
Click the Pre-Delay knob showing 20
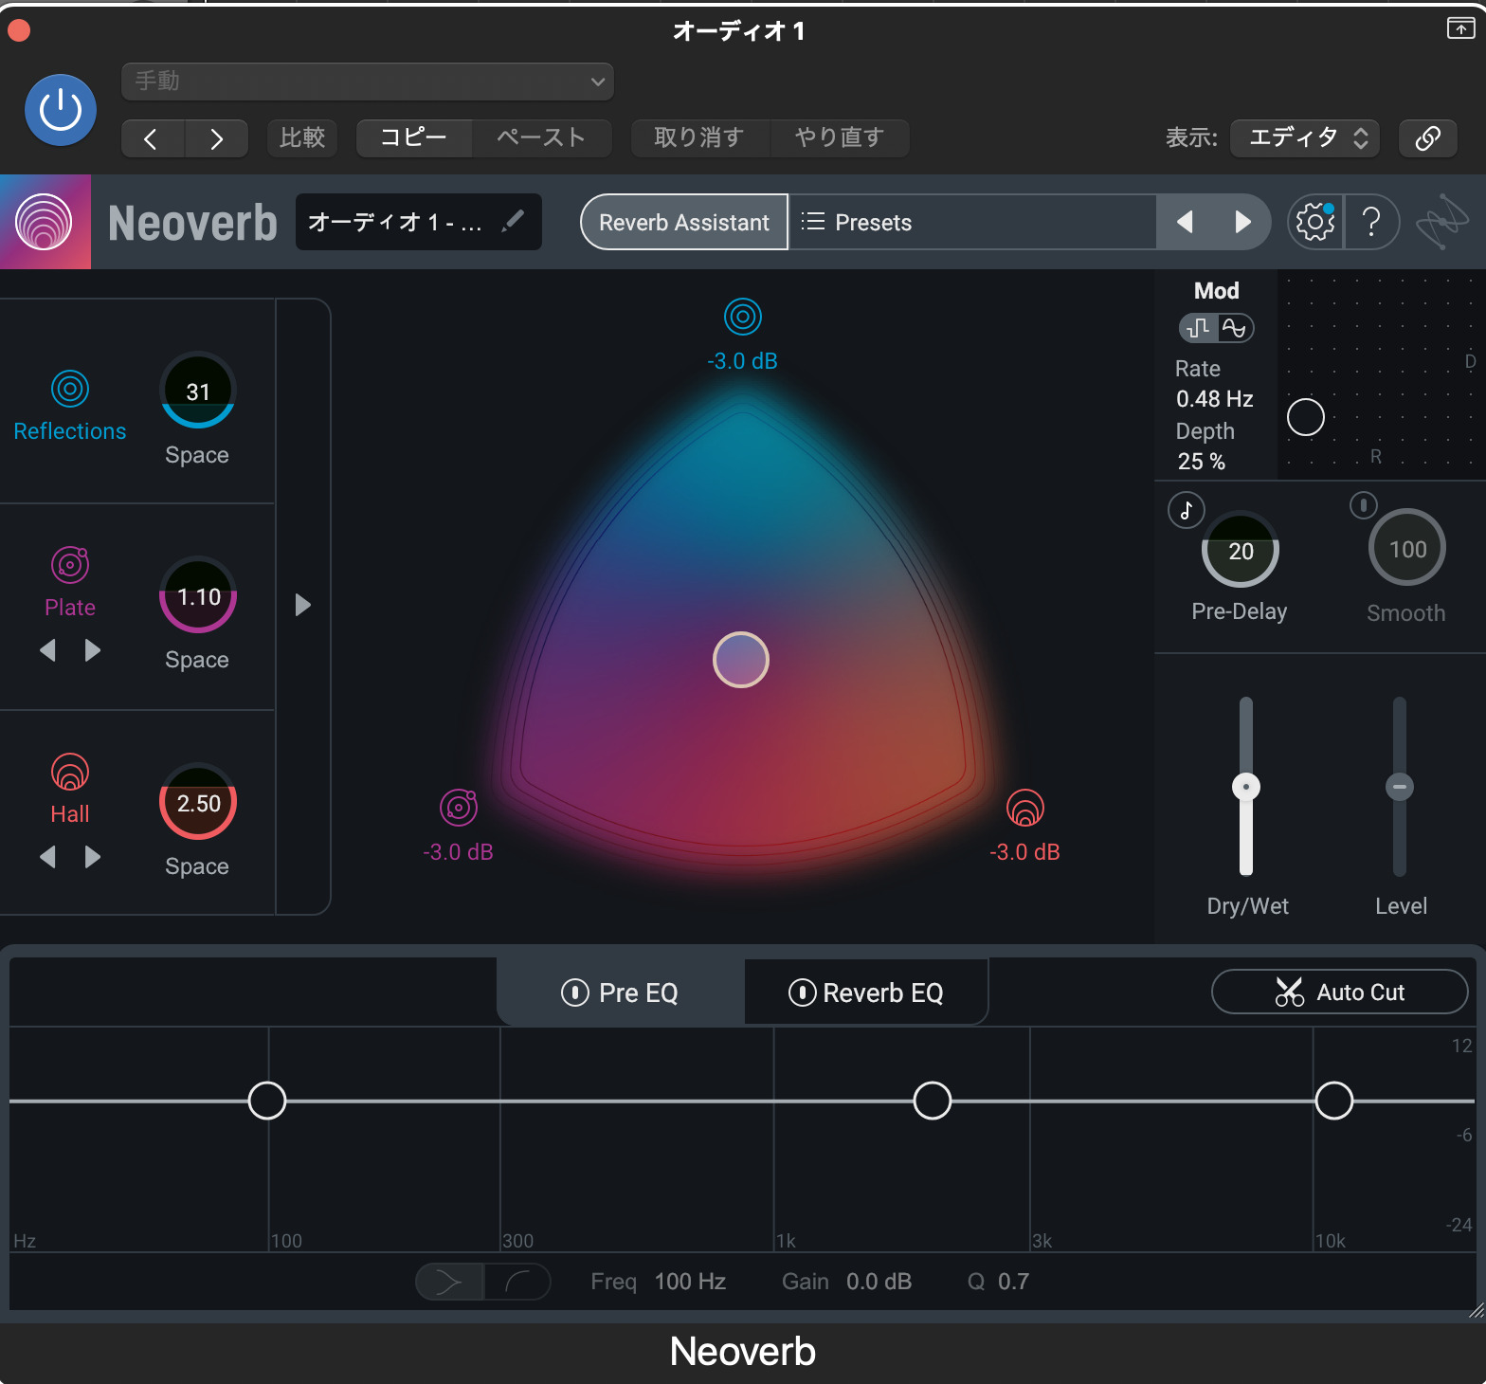click(x=1241, y=550)
